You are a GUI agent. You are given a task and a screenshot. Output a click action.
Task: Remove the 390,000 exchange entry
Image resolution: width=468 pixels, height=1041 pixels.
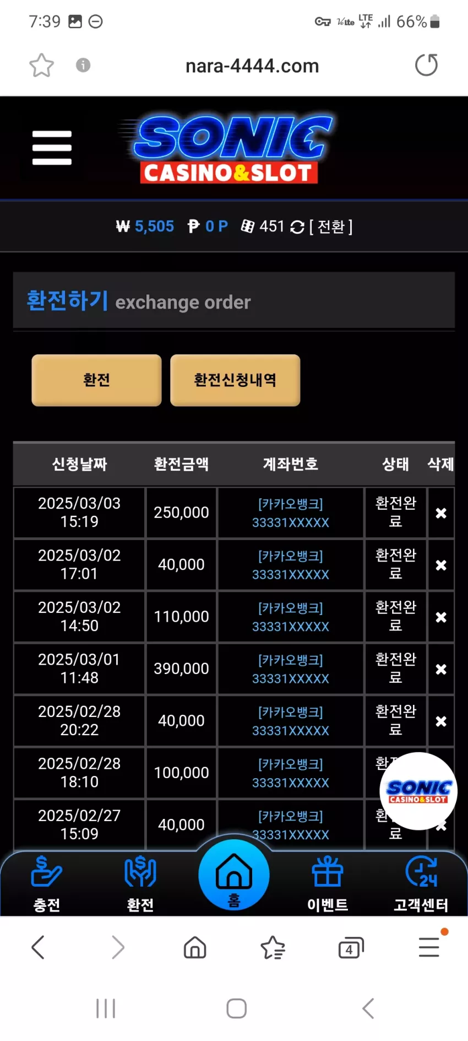(441, 669)
